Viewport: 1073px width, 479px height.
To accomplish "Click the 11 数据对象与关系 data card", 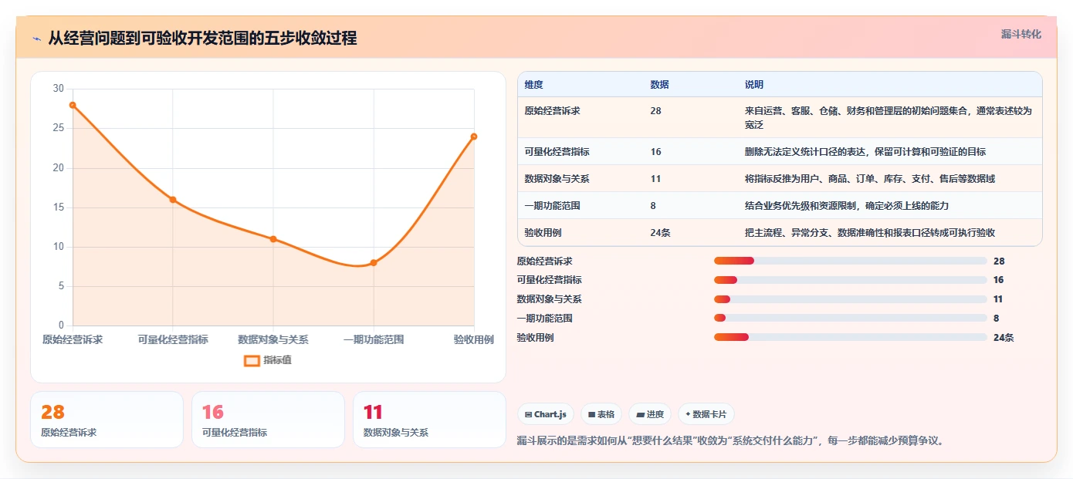I will pos(429,420).
